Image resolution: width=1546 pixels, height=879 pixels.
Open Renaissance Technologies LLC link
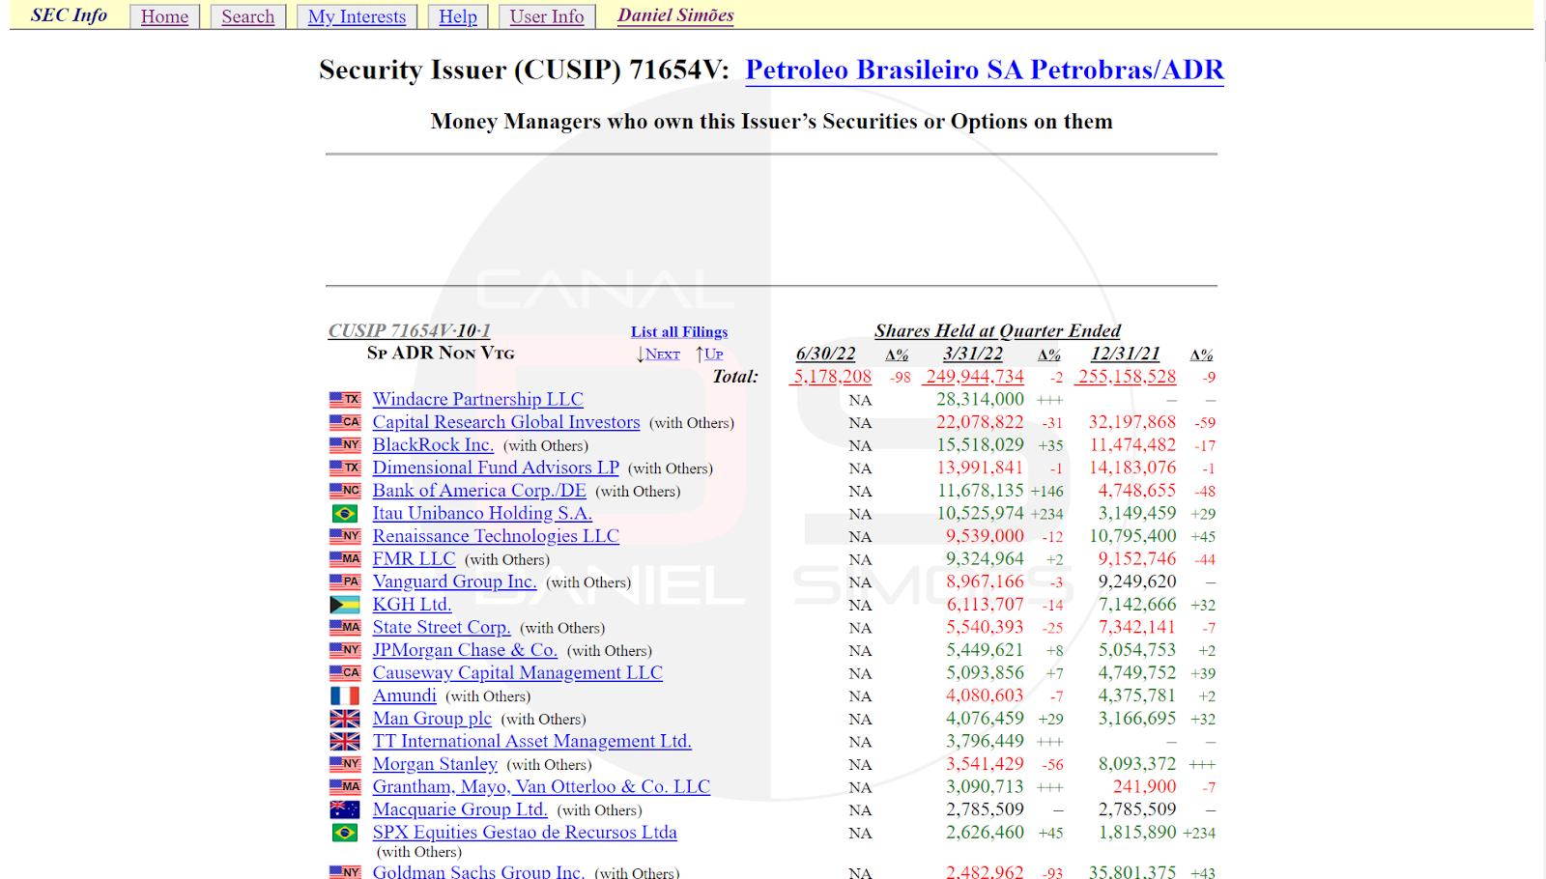click(x=496, y=536)
